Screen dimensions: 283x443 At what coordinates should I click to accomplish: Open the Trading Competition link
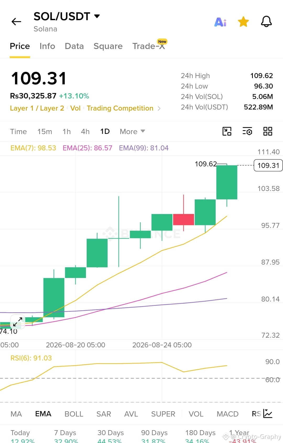point(120,108)
